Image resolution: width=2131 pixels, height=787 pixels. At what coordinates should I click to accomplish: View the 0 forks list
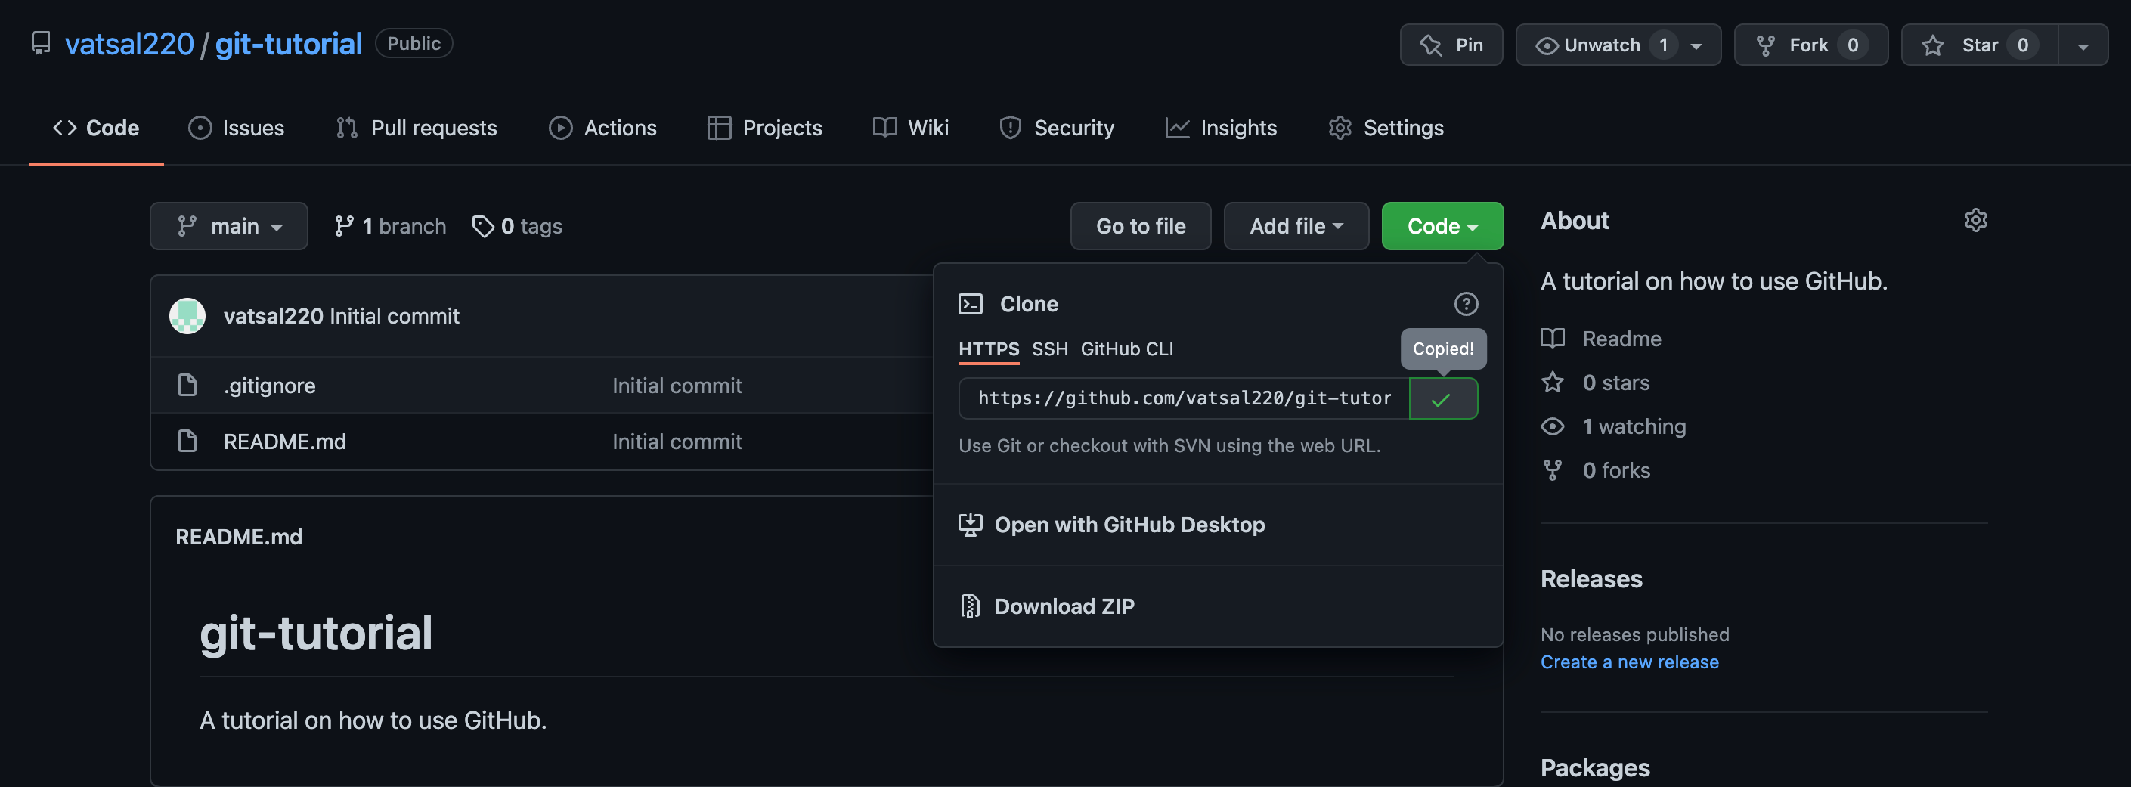tap(1616, 470)
